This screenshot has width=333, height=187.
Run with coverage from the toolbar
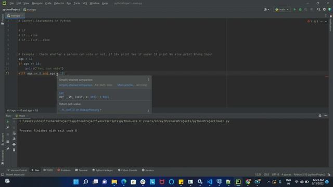(306, 9)
